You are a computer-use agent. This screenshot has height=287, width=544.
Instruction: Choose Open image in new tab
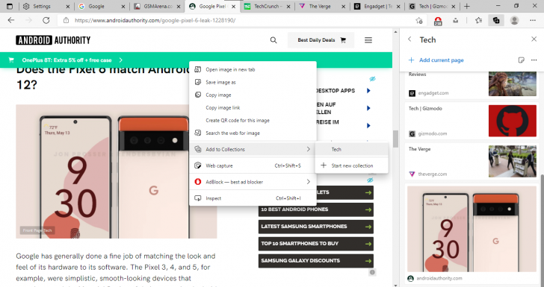click(253, 69)
